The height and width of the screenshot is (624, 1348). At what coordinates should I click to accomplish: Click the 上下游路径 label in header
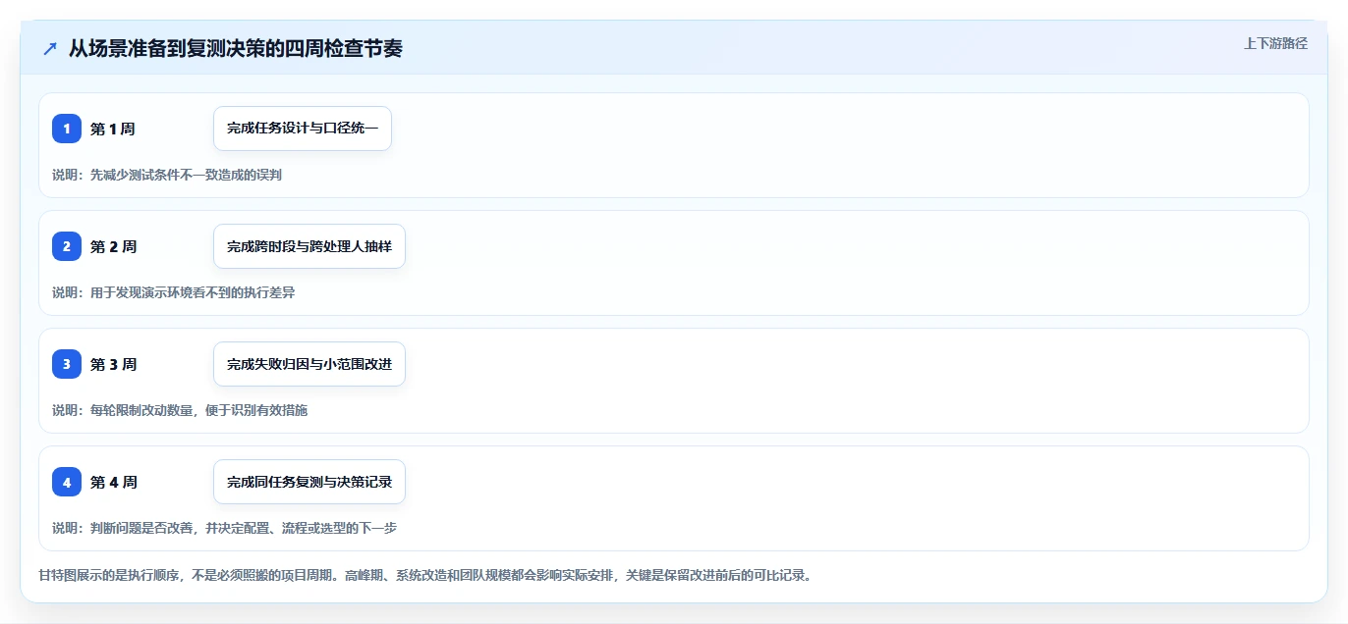[x=1275, y=43]
